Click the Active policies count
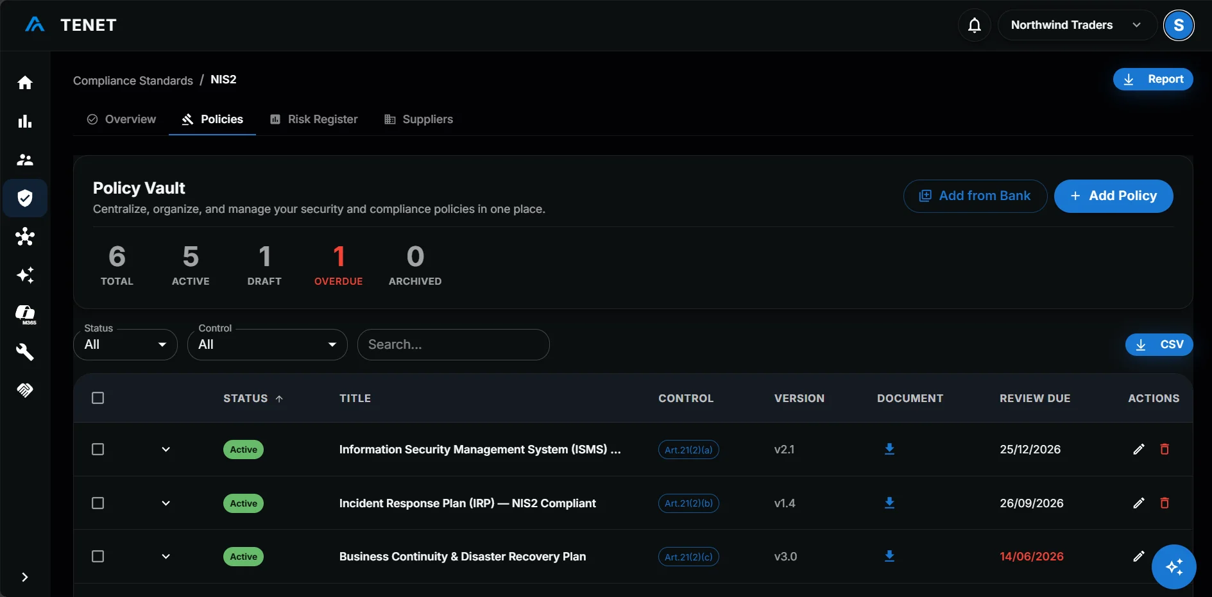1212x597 pixels. coord(191,265)
